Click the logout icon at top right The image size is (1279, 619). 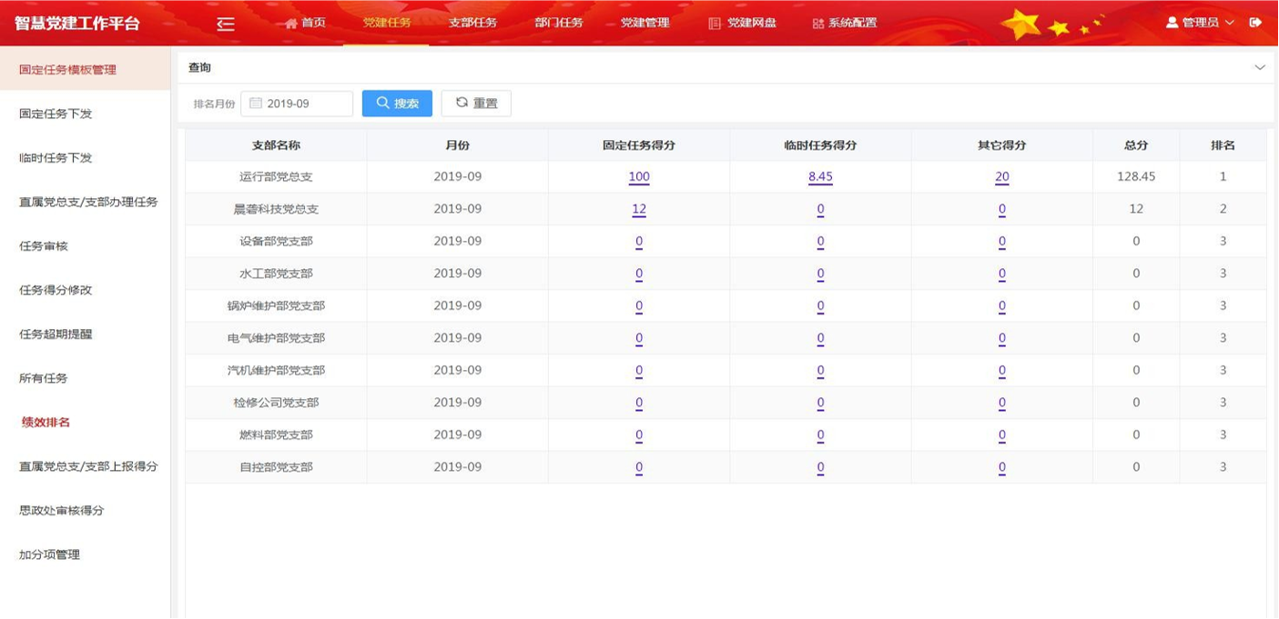1255,23
